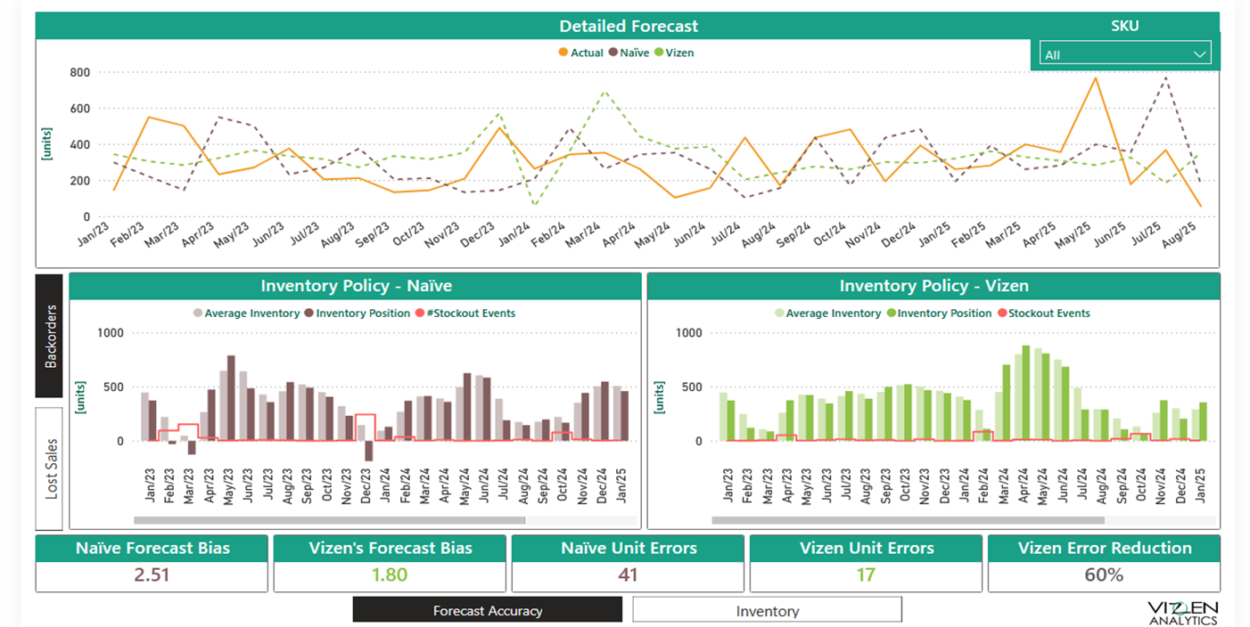The height and width of the screenshot is (627, 1250).
Task: Open the SKU dropdown showing All
Action: tap(1125, 53)
